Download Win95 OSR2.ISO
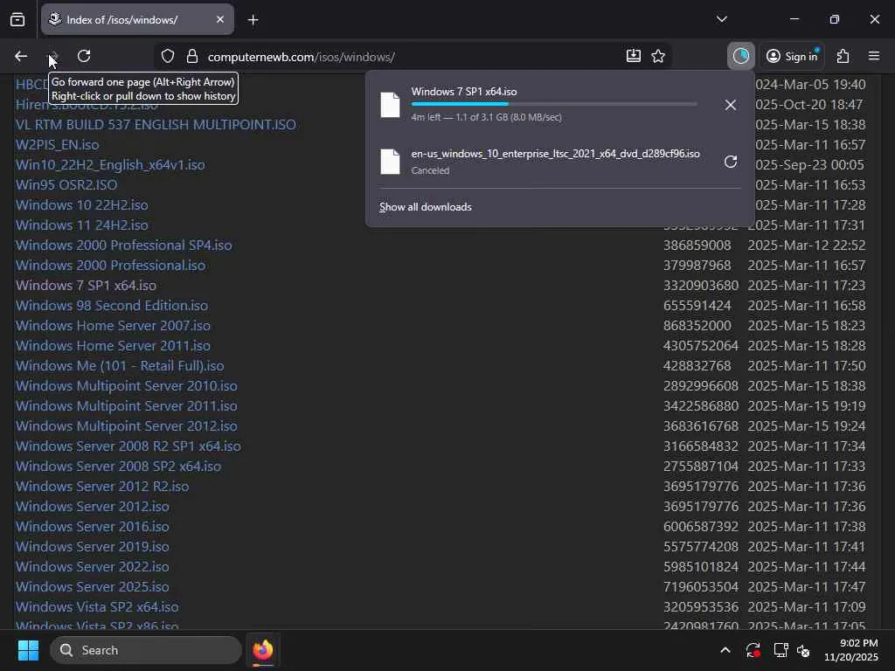The height and width of the screenshot is (671, 895). 66,185
